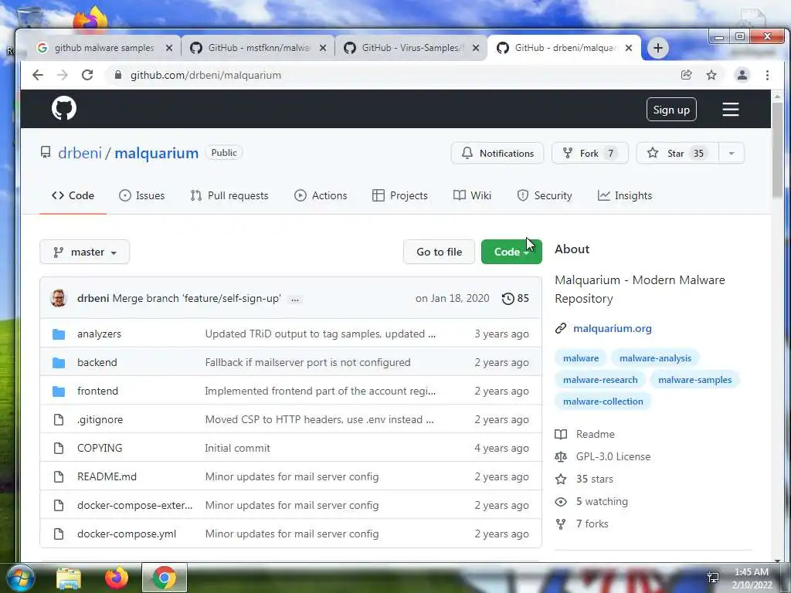This screenshot has height=593, width=791.
Task: Click the frontend folder icon
Action: pos(59,391)
